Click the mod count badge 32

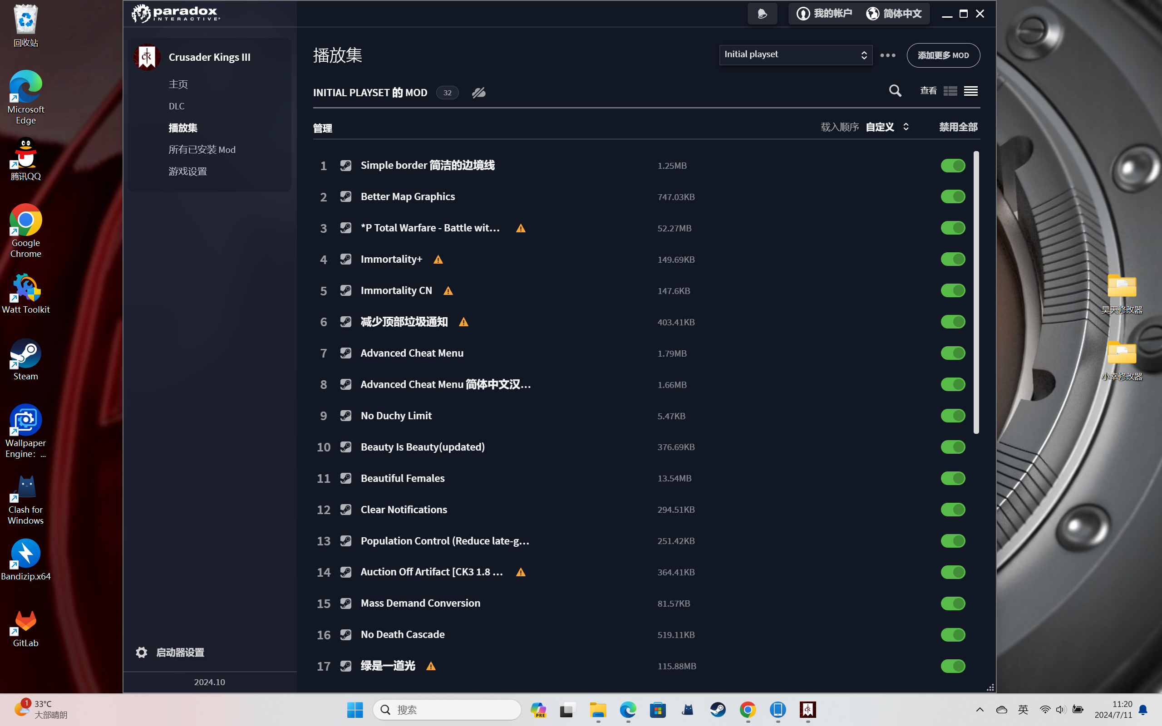pyautogui.click(x=447, y=93)
